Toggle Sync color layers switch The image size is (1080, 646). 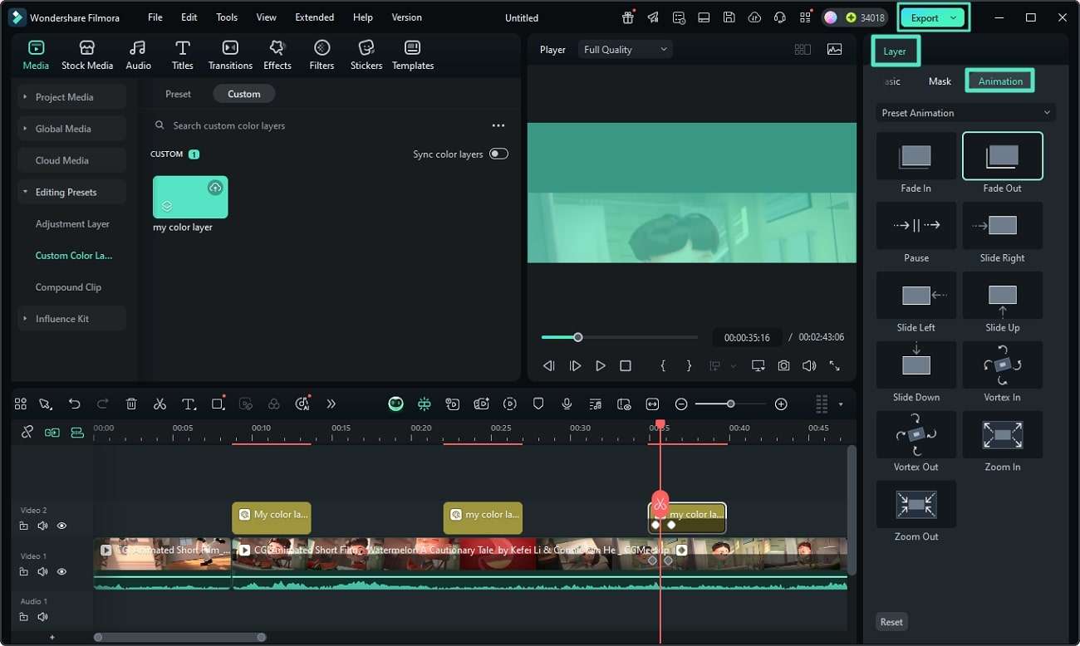pos(498,154)
